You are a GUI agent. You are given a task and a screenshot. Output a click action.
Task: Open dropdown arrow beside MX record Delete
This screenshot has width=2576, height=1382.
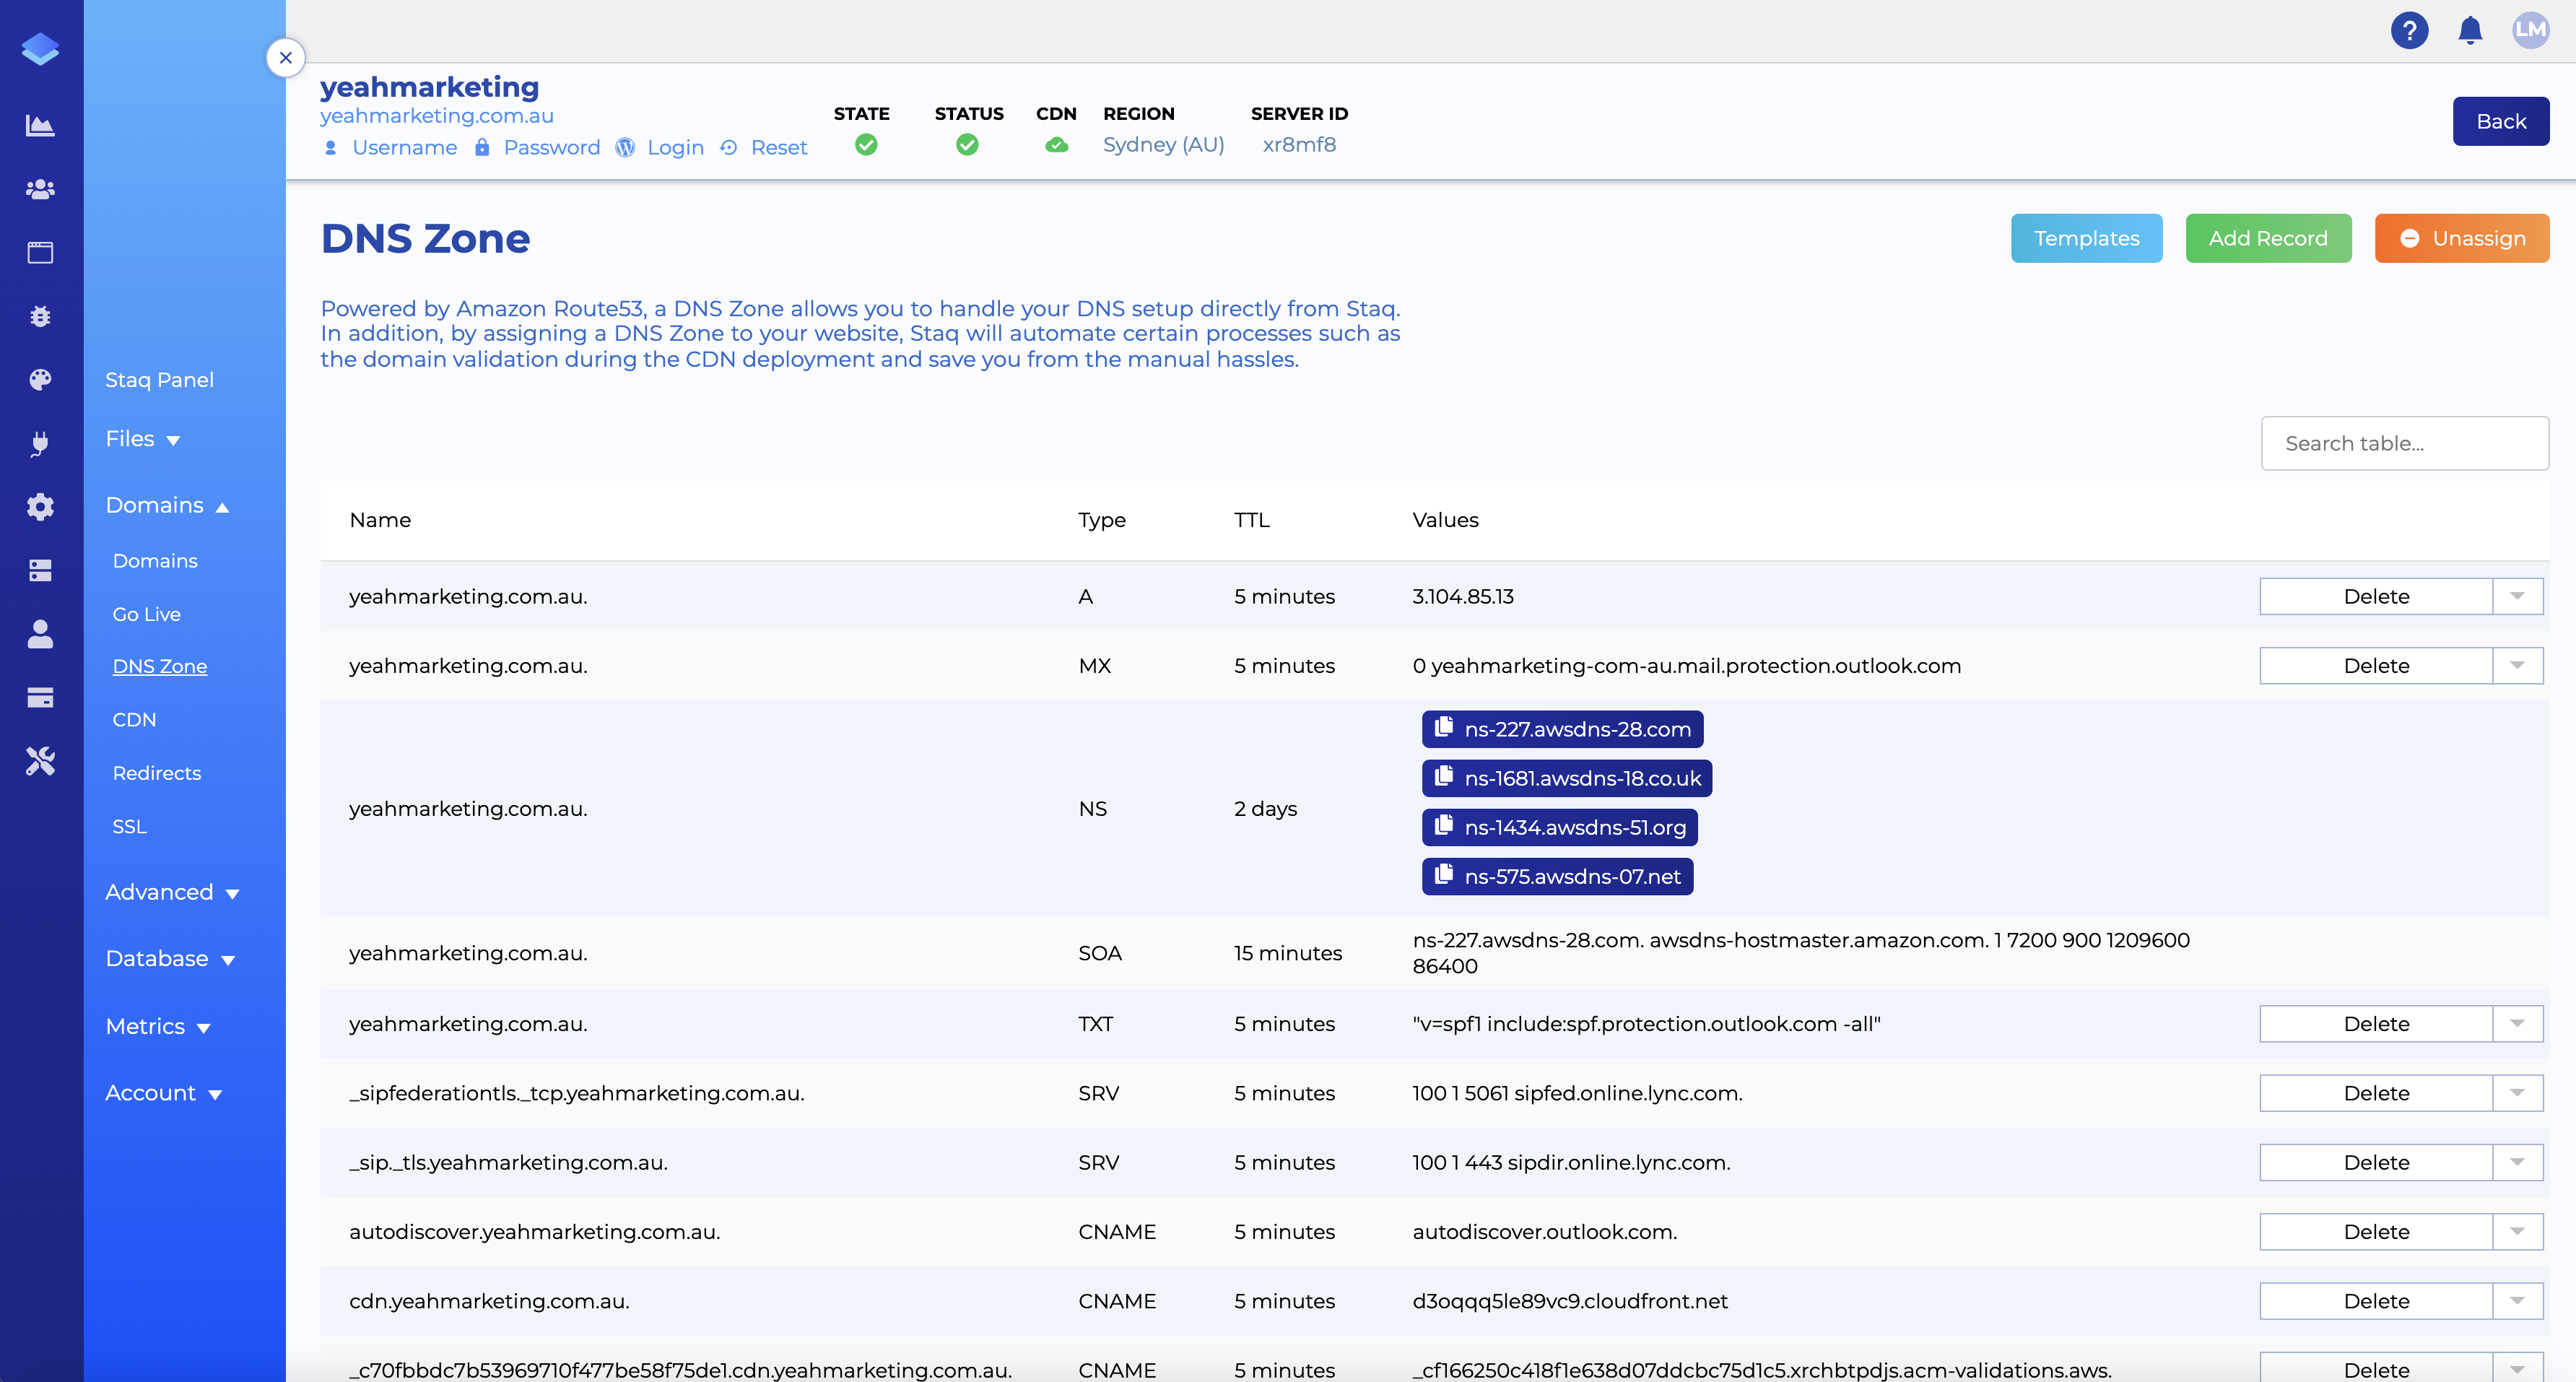click(x=2518, y=665)
